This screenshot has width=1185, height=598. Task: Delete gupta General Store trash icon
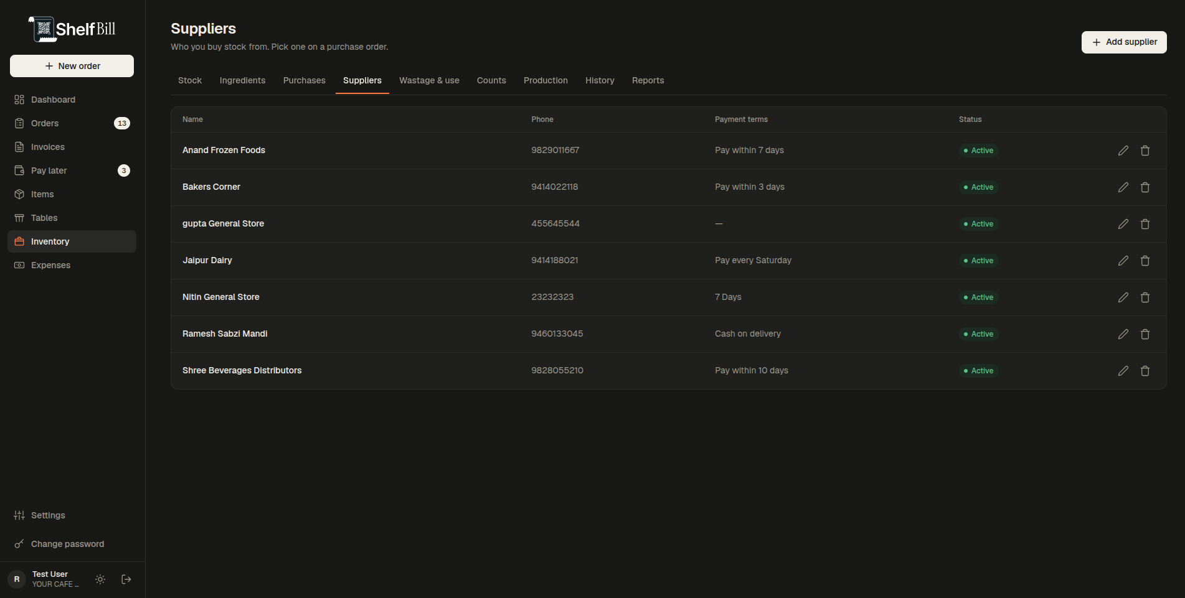(1145, 224)
